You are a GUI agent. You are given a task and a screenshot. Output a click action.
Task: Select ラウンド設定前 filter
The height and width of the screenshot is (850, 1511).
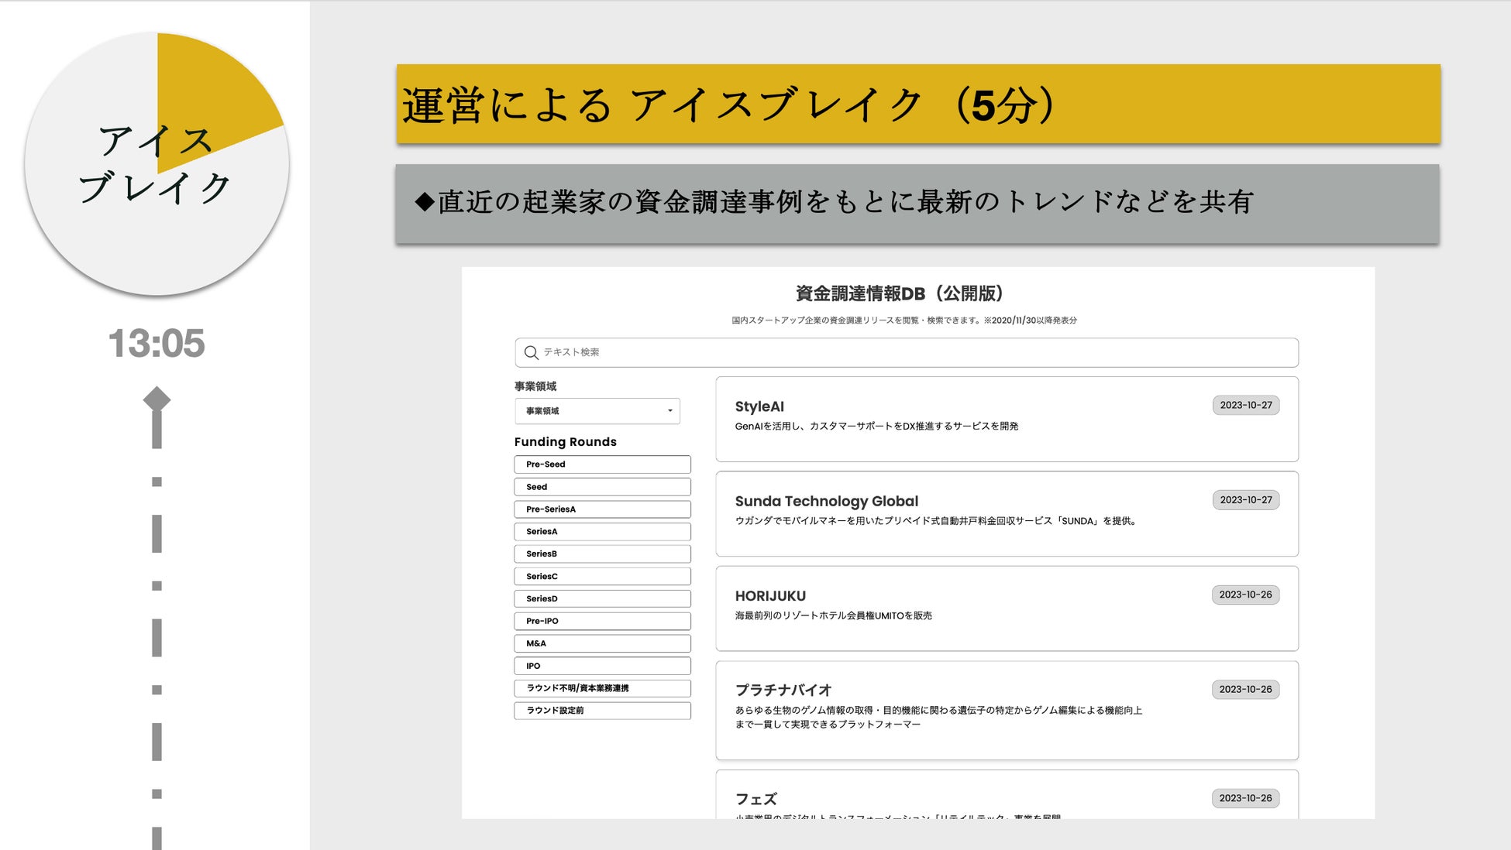[602, 711]
